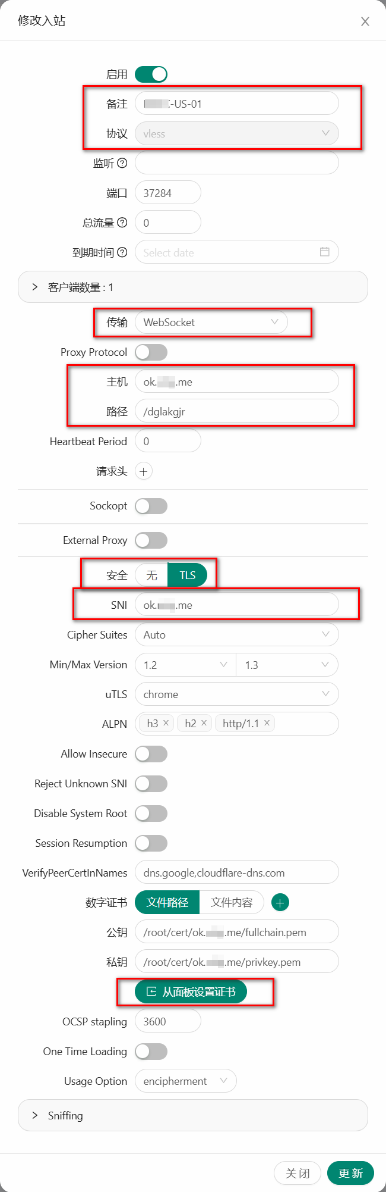The height and width of the screenshot is (1192, 386).
Task: Turn on Allow Insecure
Action: click(151, 754)
